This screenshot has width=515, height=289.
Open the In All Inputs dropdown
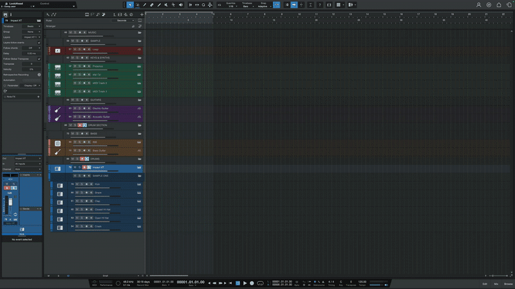28,164
